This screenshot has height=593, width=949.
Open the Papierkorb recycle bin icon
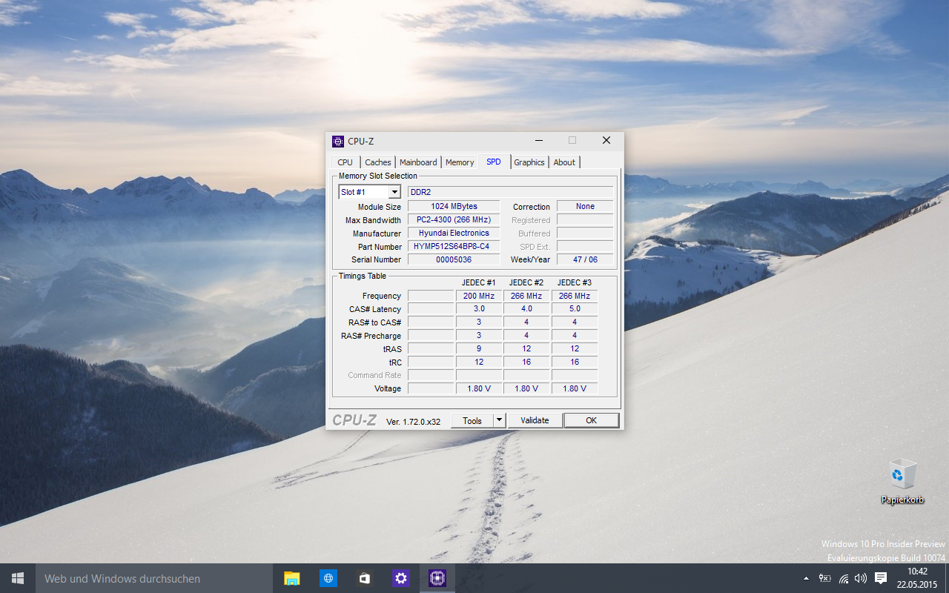coord(902,482)
